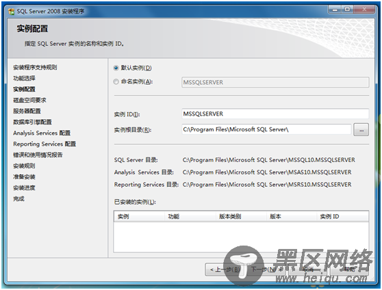
Task: Go to 安装程序支持规则 step
Action: tap(35, 68)
